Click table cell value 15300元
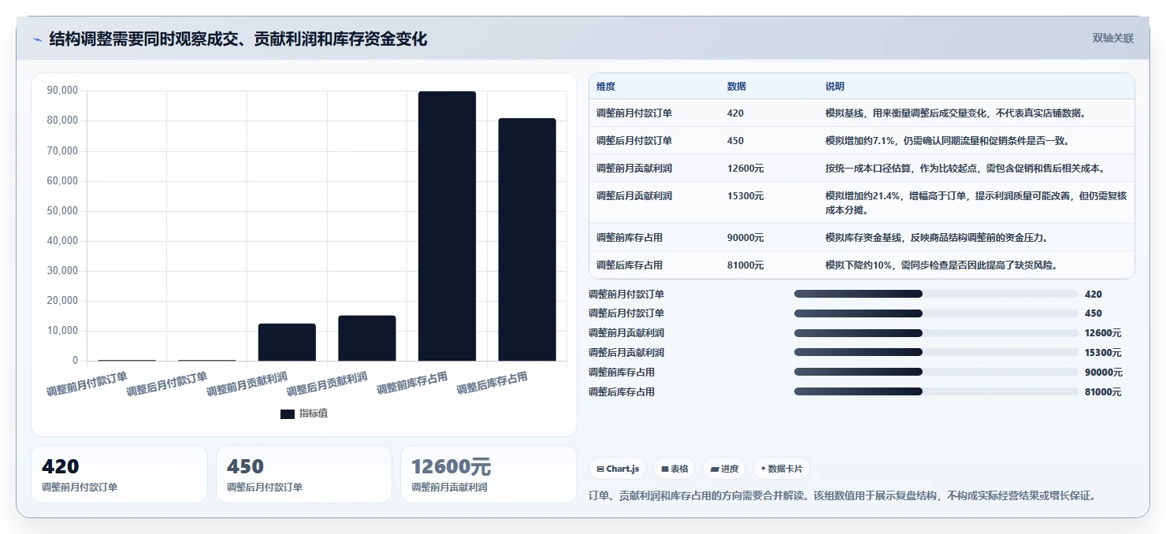 pyautogui.click(x=745, y=196)
